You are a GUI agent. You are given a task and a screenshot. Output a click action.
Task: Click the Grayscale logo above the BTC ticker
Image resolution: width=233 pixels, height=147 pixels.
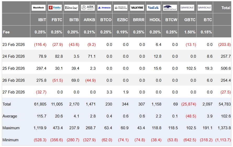tap(204, 8)
